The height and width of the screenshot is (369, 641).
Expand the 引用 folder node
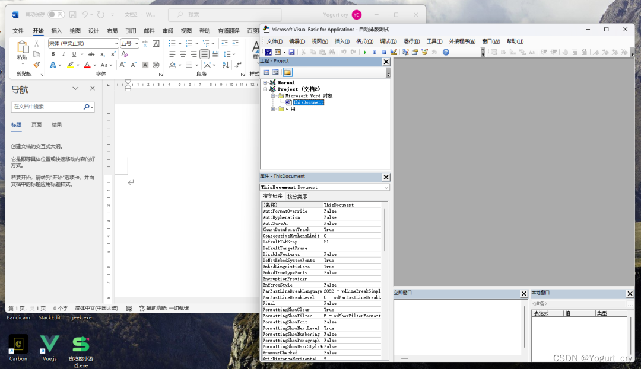click(273, 109)
